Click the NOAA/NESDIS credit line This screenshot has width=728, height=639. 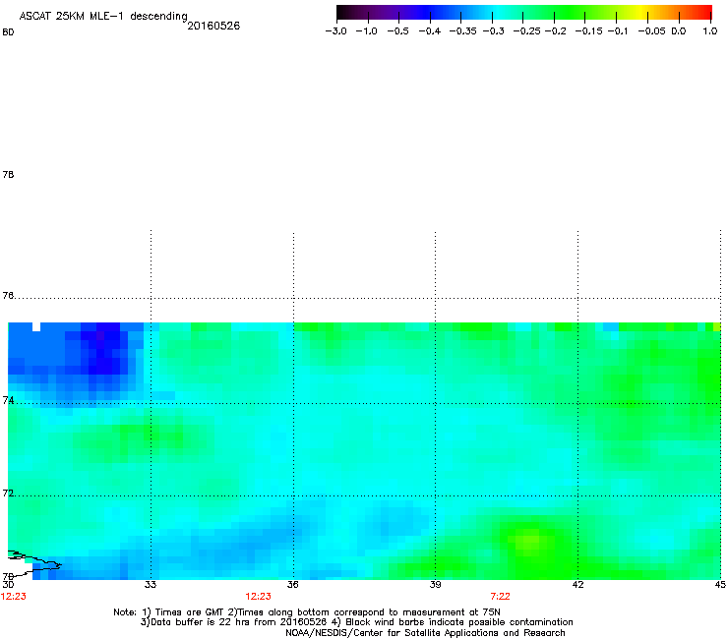(x=425, y=633)
